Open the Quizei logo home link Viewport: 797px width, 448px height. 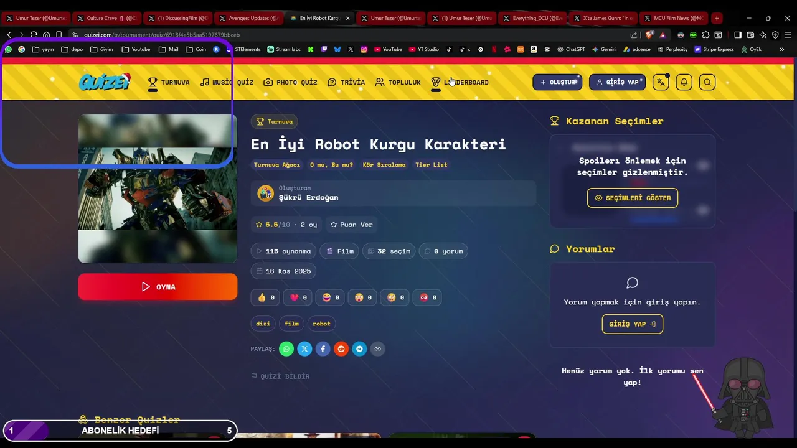tap(105, 82)
